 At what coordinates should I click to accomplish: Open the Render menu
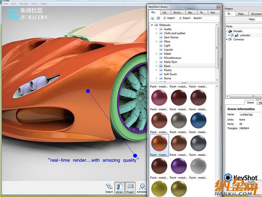coord(24,3)
